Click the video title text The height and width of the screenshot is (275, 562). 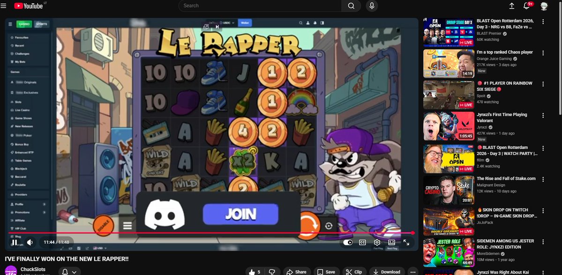tap(67, 259)
